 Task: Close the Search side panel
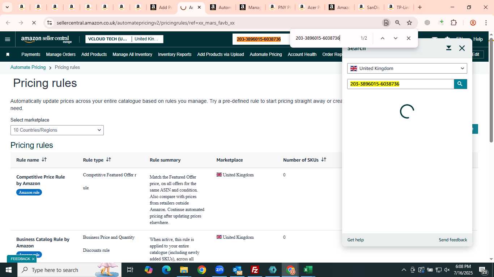click(x=462, y=48)
